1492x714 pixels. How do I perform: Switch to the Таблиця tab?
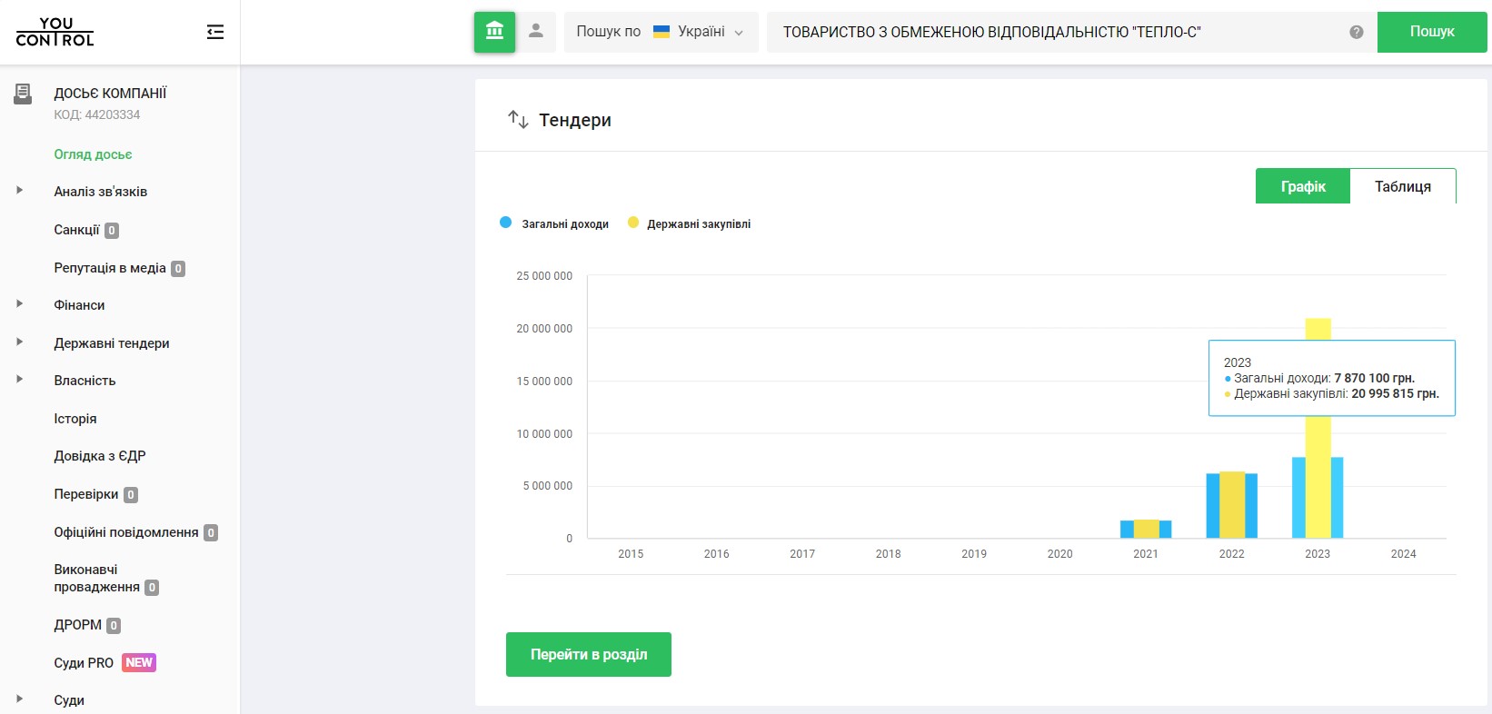[1403, 186]
